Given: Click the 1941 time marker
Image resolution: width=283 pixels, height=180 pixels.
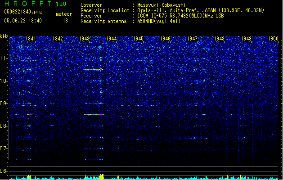Looking at the screenshot, I should [31, 38].
